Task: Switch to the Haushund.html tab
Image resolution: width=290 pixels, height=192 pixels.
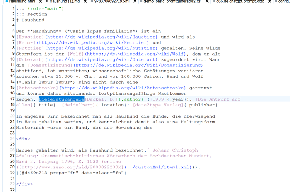Action: pos(22,2)
